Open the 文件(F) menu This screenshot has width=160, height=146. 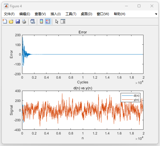(9, 14)
